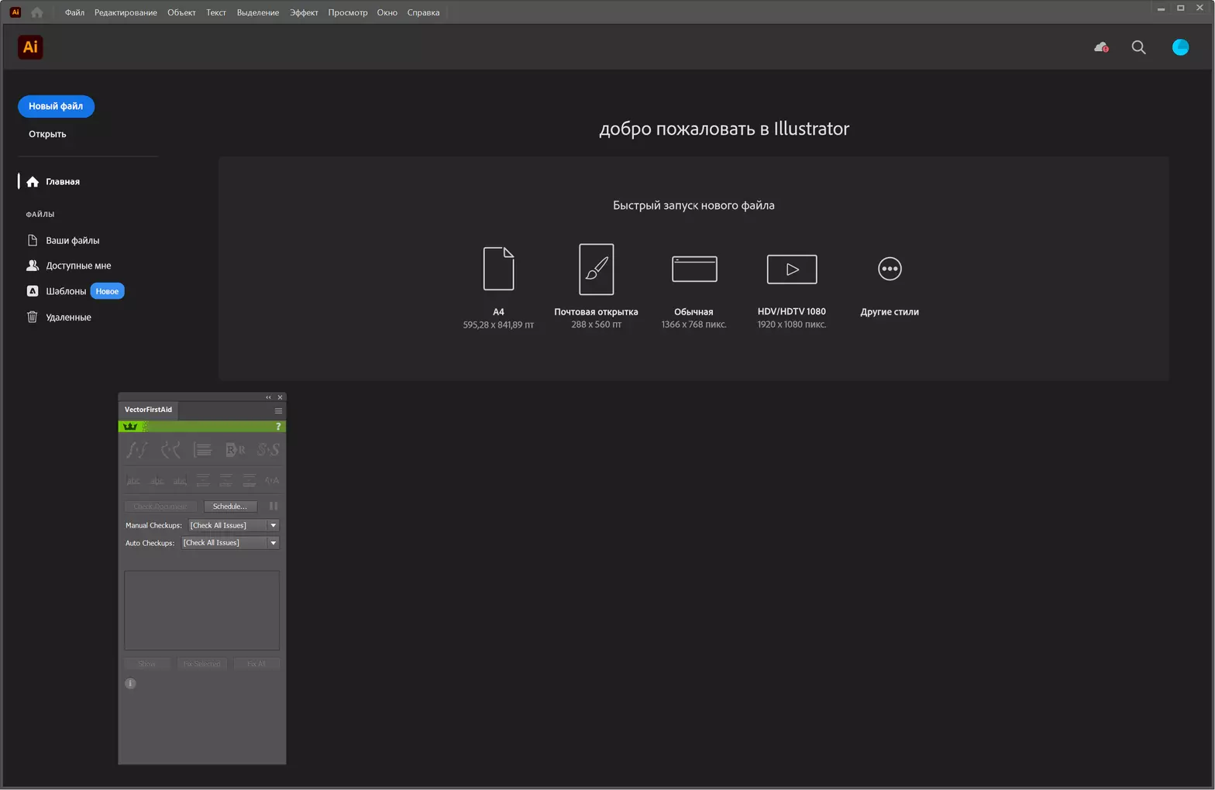
Task: Click the Check Document button
Action: tap(160, 507)
